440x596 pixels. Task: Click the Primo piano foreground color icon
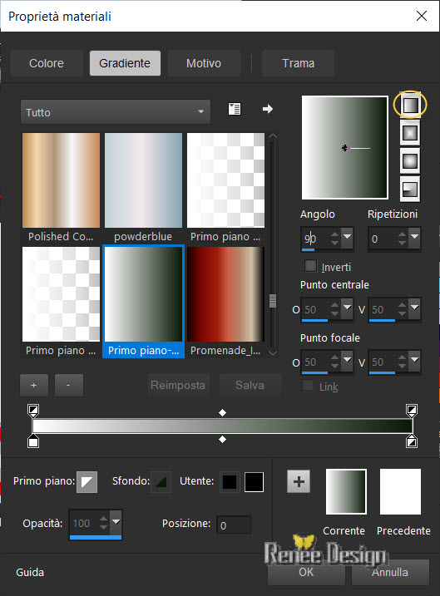point(87,481)
